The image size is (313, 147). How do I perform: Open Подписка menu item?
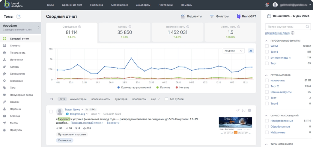tap(97, 5)
